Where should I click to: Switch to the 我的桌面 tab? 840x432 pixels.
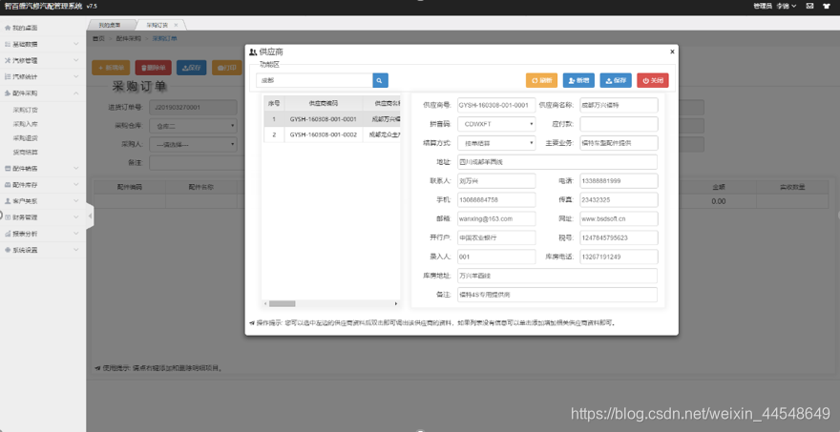click(x=111, y=25)
